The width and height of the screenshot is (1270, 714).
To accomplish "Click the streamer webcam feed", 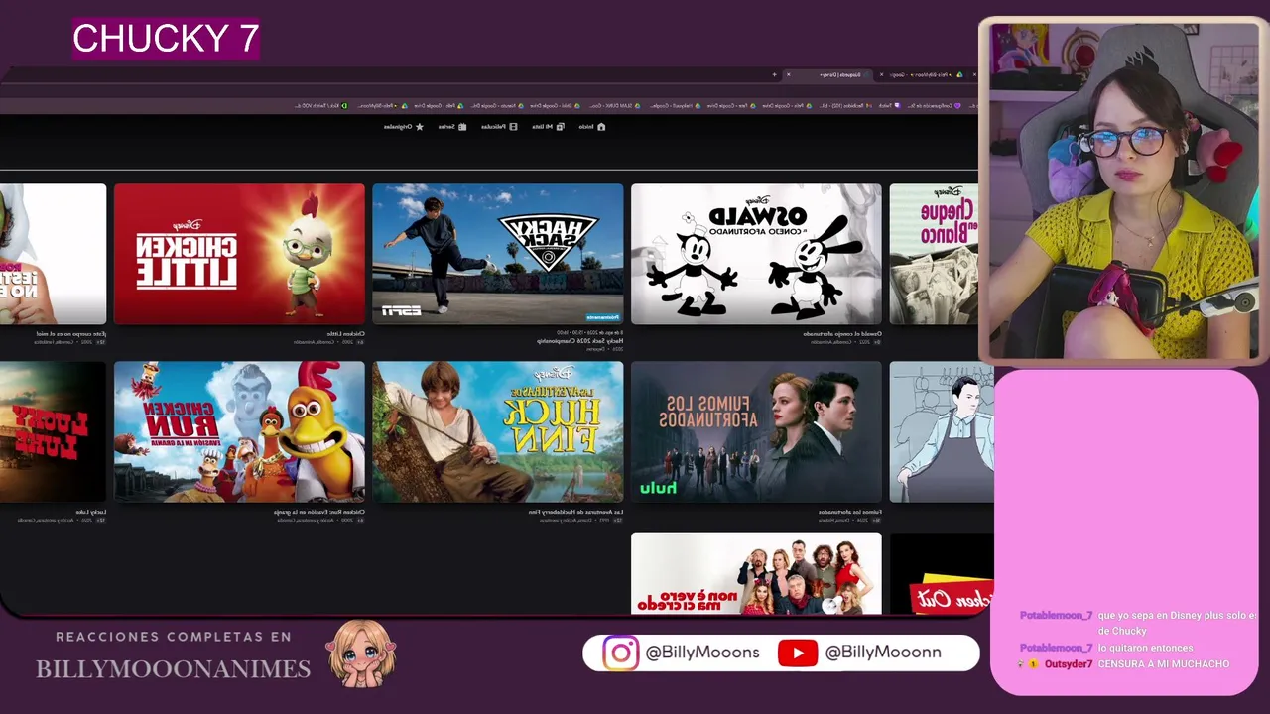I will point(1124,191).
